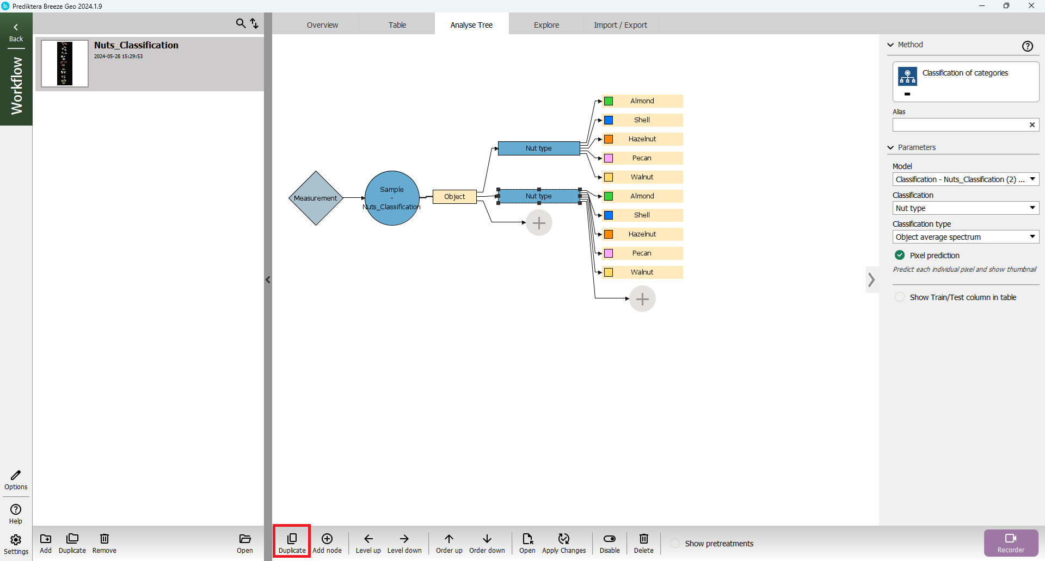Image resolution: width=1045 pixels, height=561 pixels.
Task: Click the search magnifier icon
Action: click(241, 23)
